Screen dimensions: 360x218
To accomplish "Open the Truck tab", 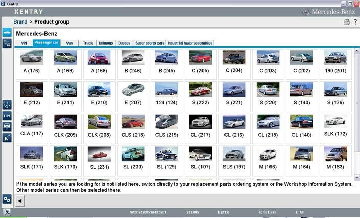I will click(x=88, y=43).
